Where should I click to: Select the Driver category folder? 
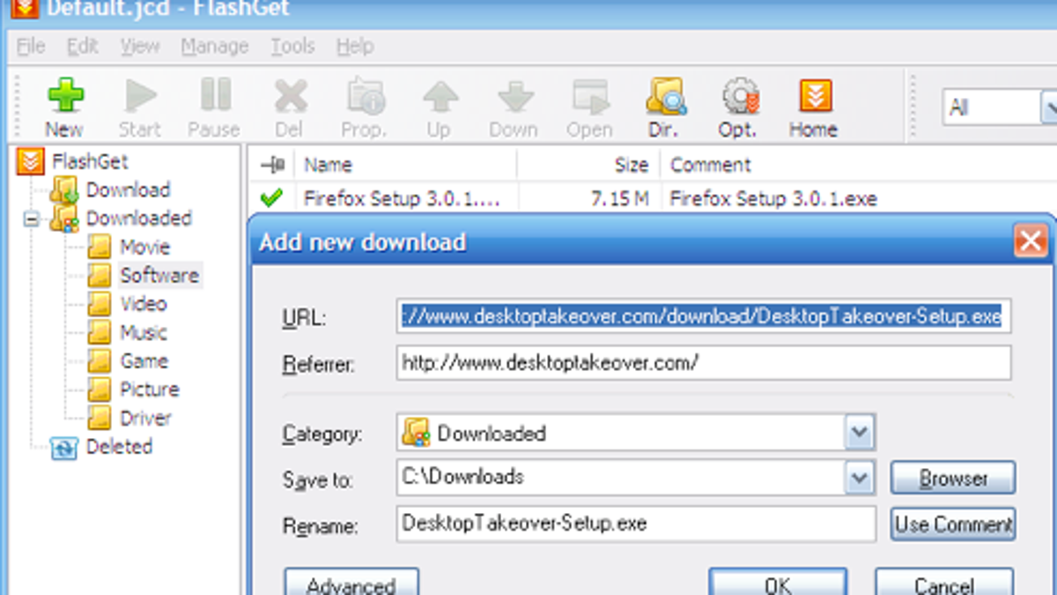(x=129, y=418)
